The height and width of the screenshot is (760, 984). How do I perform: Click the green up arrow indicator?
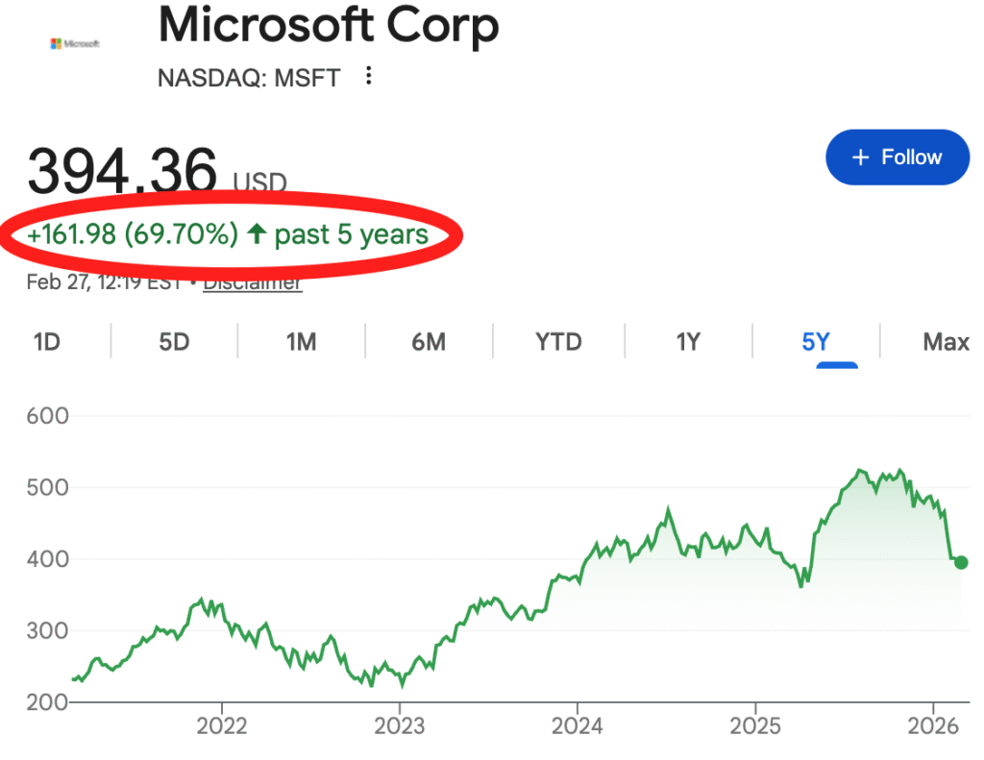pos(257,233)
